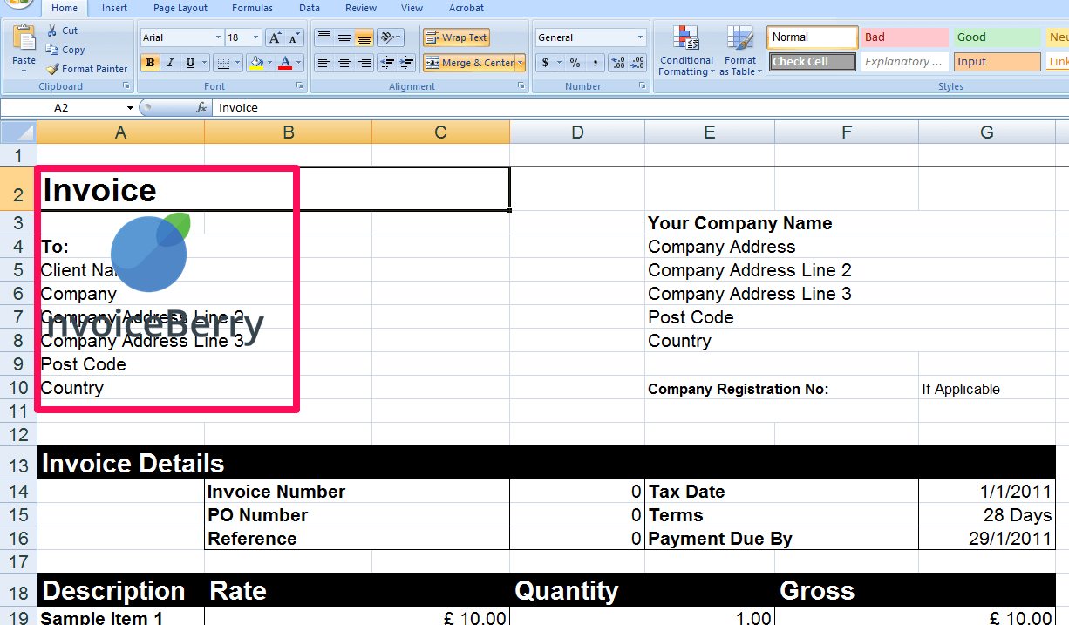1069x625 pixels.
Task: Apply Percent Style formatting
Action: [575, 63]
